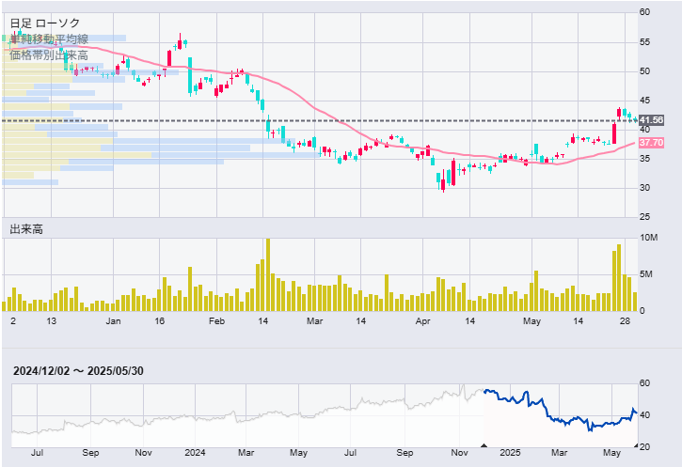This screenshot has width=682, height=467.
Task: Click the large red candlestick before May 28
Action: click(x=614, y=133)
